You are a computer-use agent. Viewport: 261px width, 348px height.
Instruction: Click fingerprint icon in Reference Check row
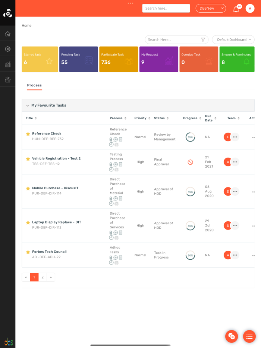coord(116,145)
